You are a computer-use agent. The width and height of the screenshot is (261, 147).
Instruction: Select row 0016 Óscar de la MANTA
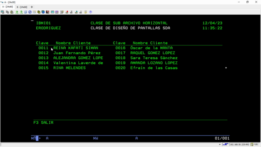click(x=144, y=48)
